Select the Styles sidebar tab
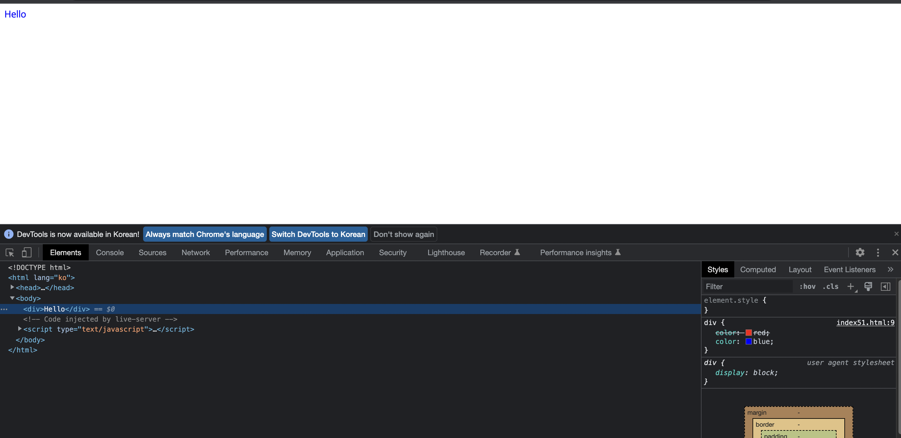This screenshot has height=438, width=901. pos(717,269)
